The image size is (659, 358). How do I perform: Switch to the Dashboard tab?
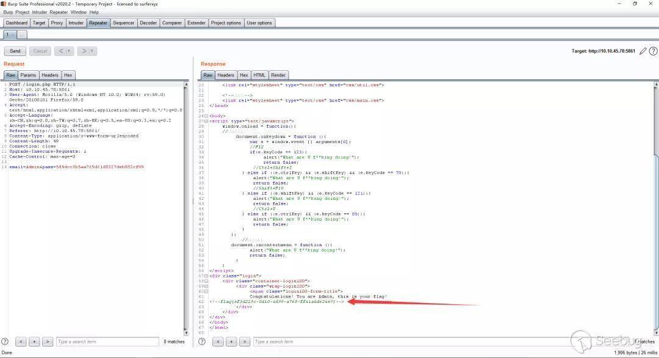click(x=17, y=23)
